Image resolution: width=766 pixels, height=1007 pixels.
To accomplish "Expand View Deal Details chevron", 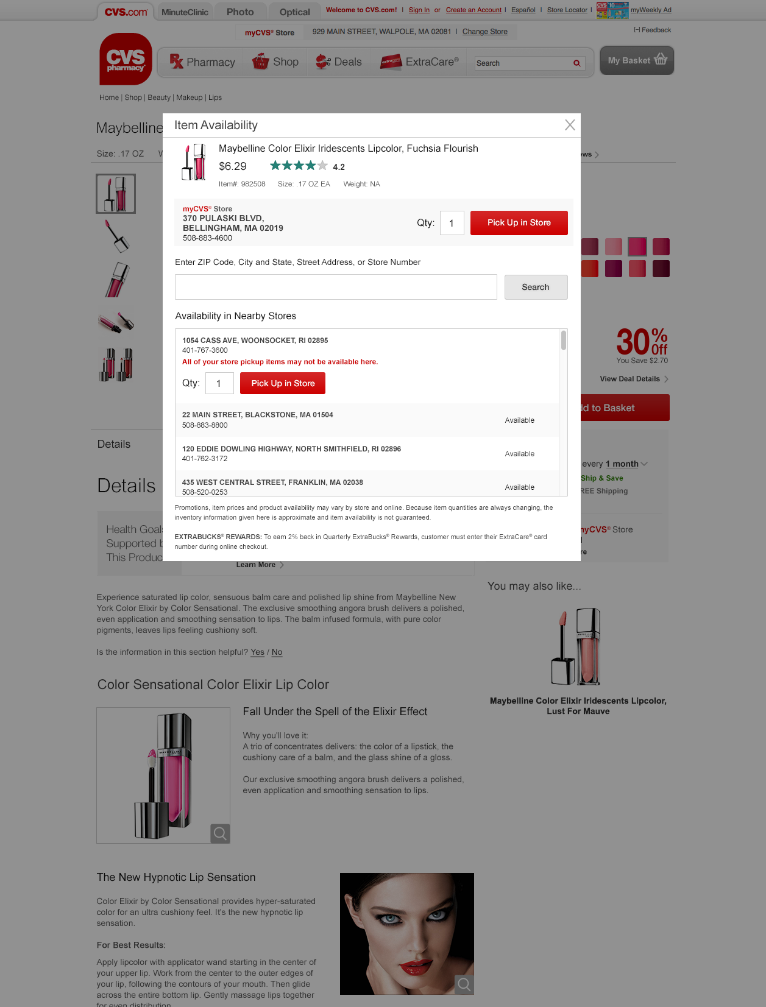I will [x=666, y=379].
